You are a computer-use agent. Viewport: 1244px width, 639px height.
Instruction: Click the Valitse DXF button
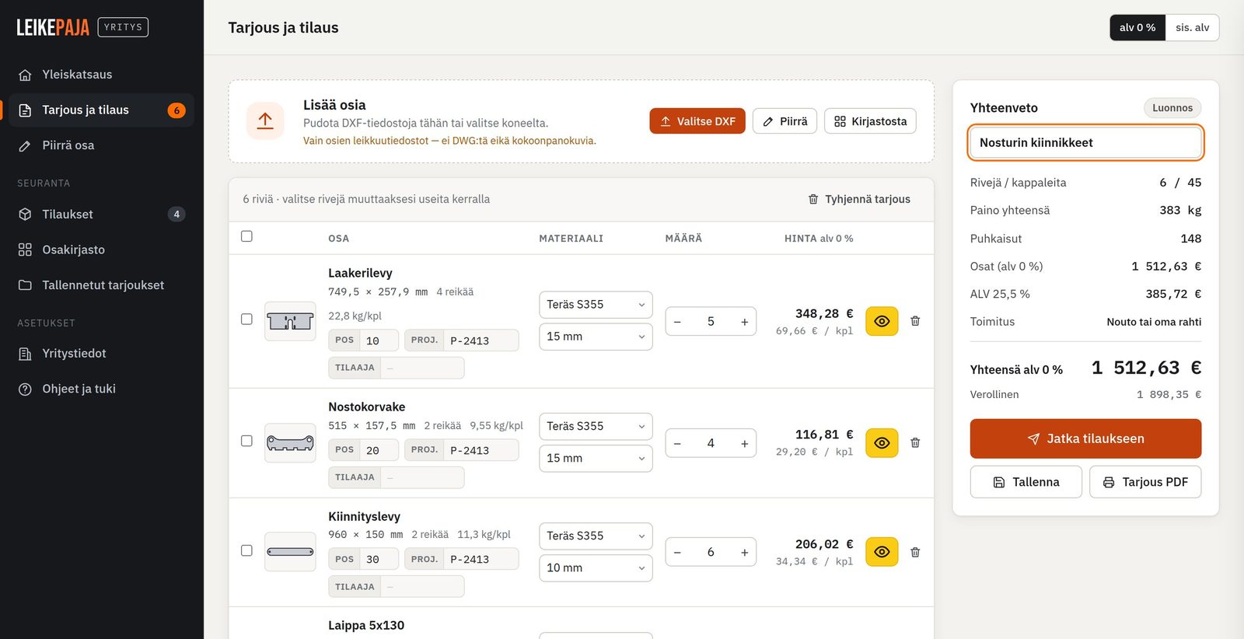[697, 121]
